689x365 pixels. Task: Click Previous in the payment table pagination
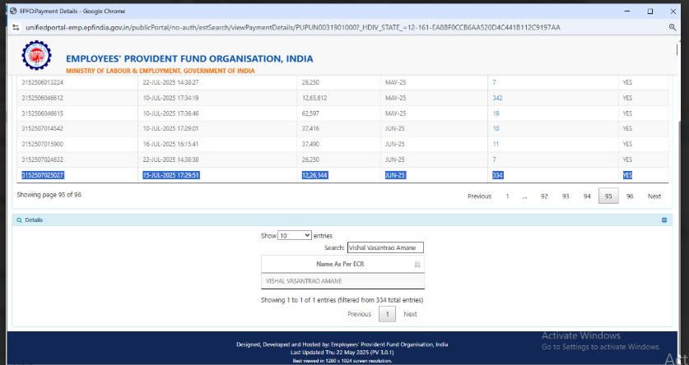(x=479, y=196)
